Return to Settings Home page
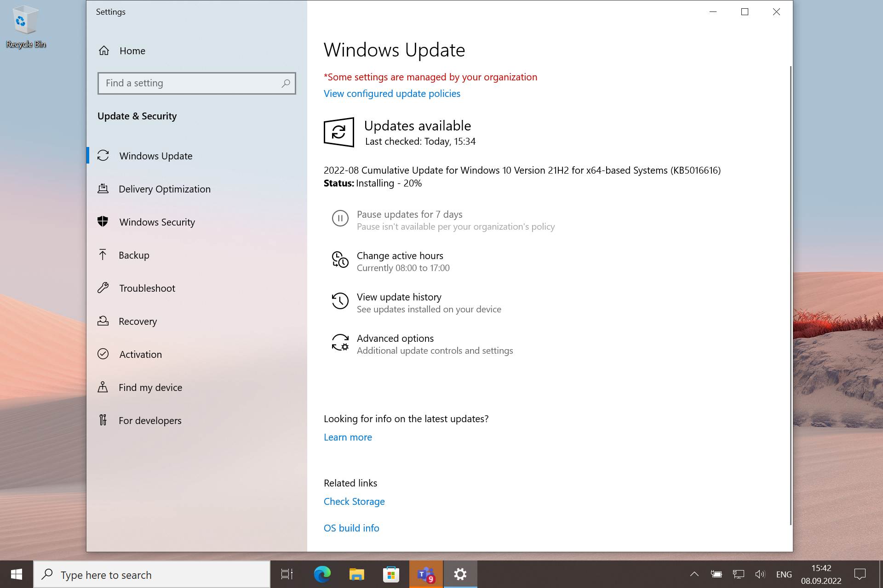 132,51
